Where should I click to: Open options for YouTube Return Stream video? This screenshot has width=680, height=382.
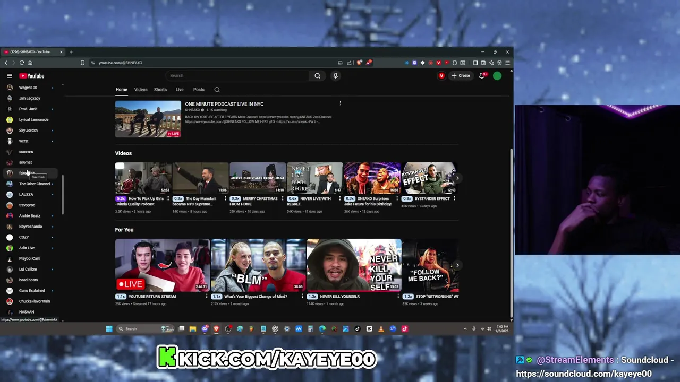pyautogui.click(x=207, y=297)
